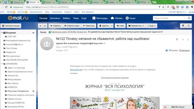Open Обучение Панфилова folder

point(18,91)
